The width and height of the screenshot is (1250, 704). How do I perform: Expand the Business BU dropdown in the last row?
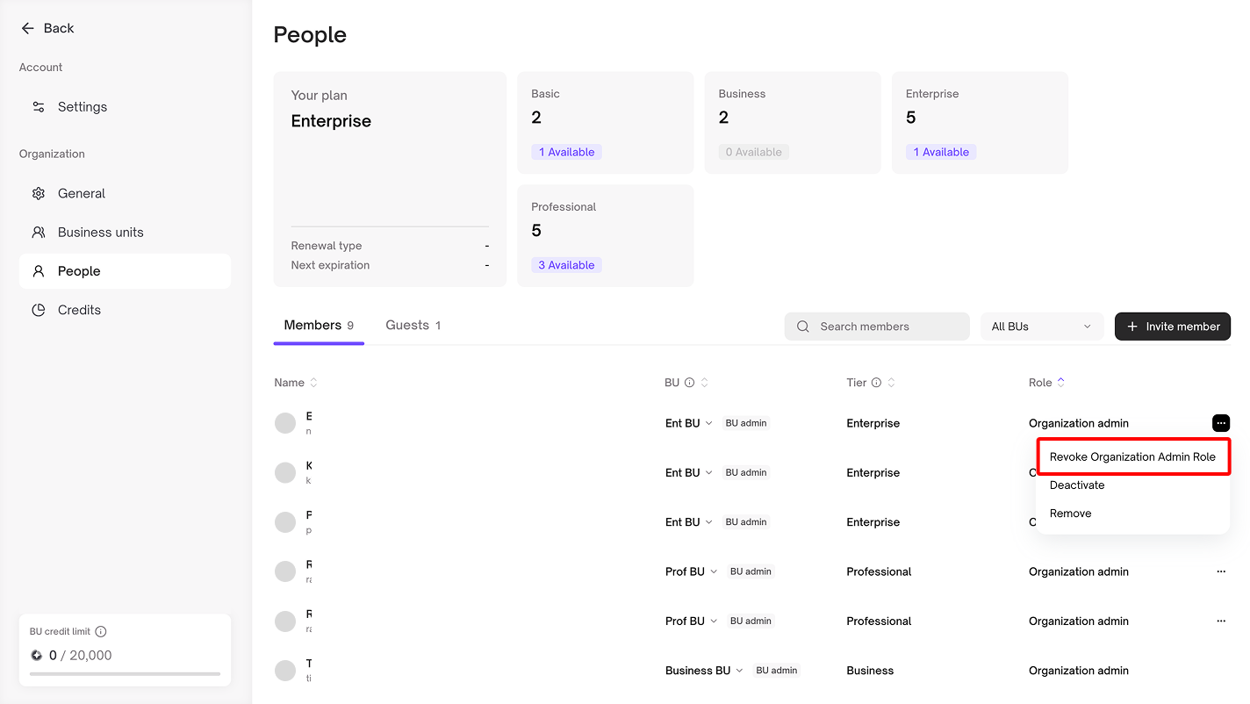point(739,671)
